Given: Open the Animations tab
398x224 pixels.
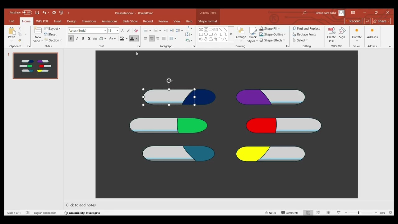Looking at the screenshot, I should tap(109, 21).
